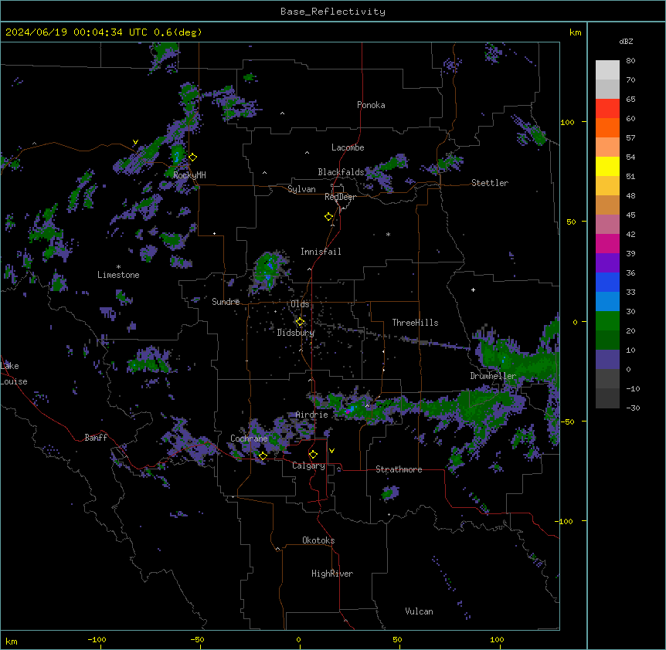Screen dimensions: 666x650
Task: Select the Vulcan label
Action: pos(419,611)
